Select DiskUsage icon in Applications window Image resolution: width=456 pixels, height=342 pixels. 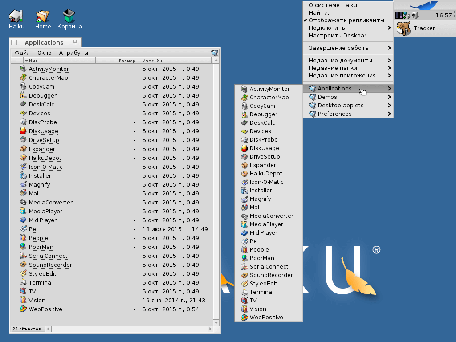(x=23, y=131)
